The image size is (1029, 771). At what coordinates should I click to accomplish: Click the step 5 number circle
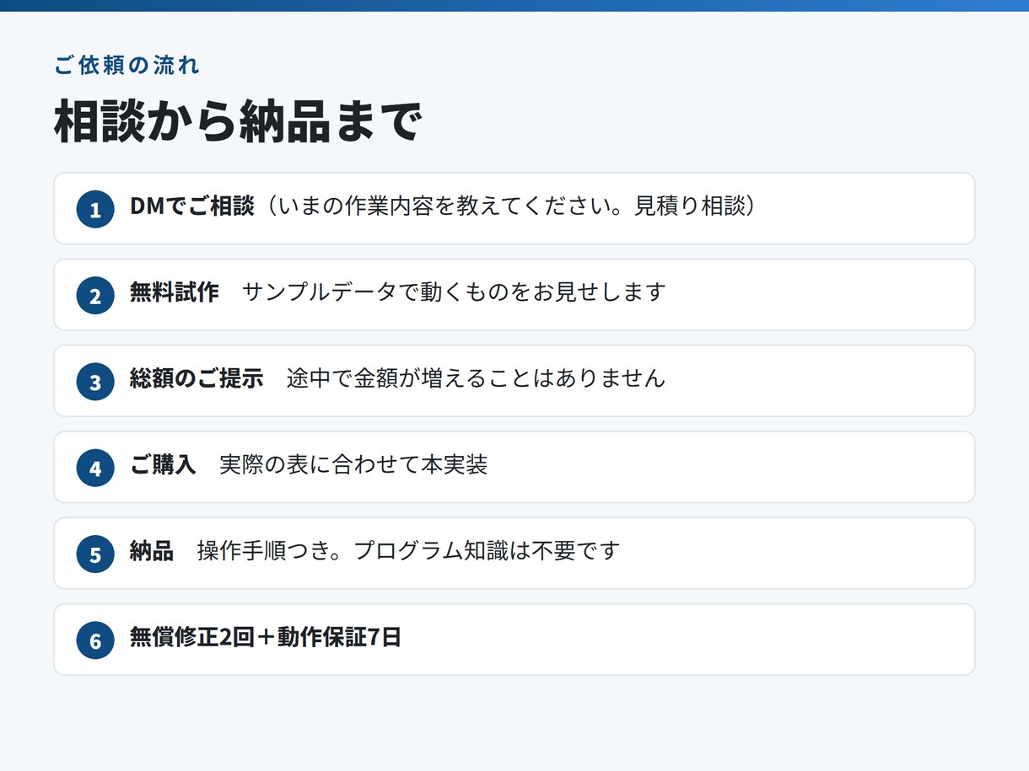[x=95, y=554]
